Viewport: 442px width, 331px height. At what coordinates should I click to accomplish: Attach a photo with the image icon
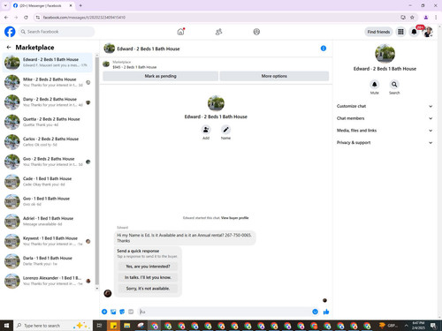[x=113, y=312]
